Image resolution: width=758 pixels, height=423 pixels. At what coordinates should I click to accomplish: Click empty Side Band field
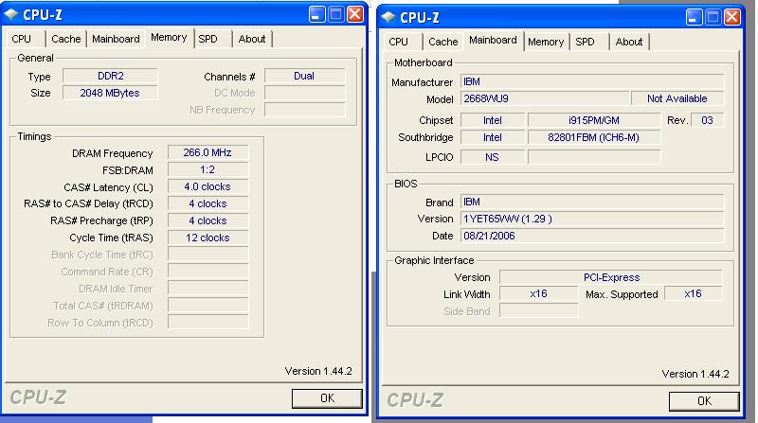coord(538,310)
